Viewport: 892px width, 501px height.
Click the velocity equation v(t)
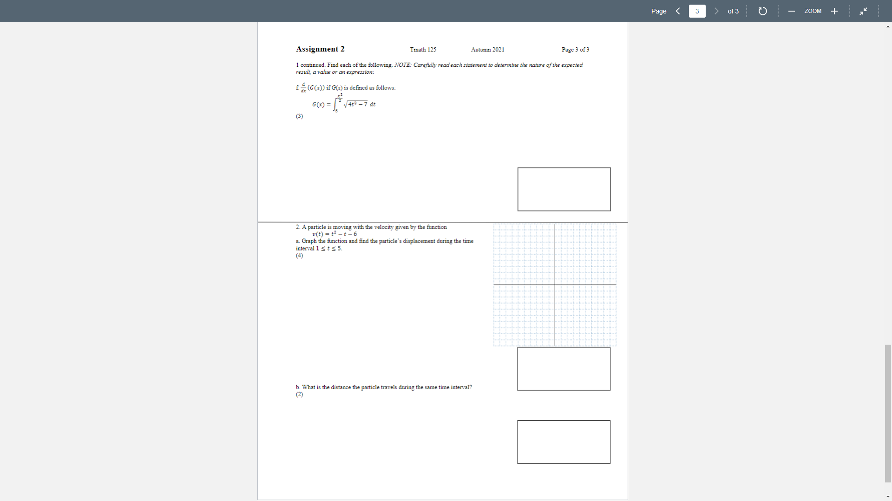click(334, 234)
